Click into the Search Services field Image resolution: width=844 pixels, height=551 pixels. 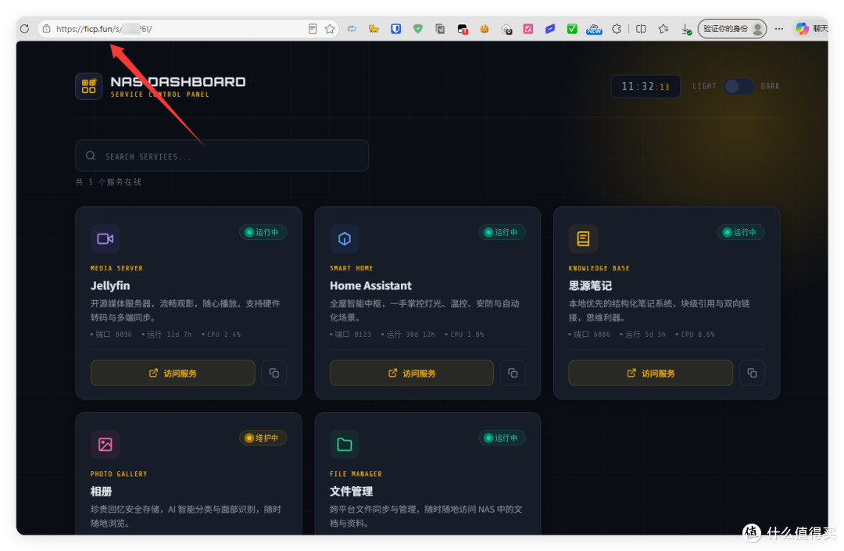[x=222, y=156]
